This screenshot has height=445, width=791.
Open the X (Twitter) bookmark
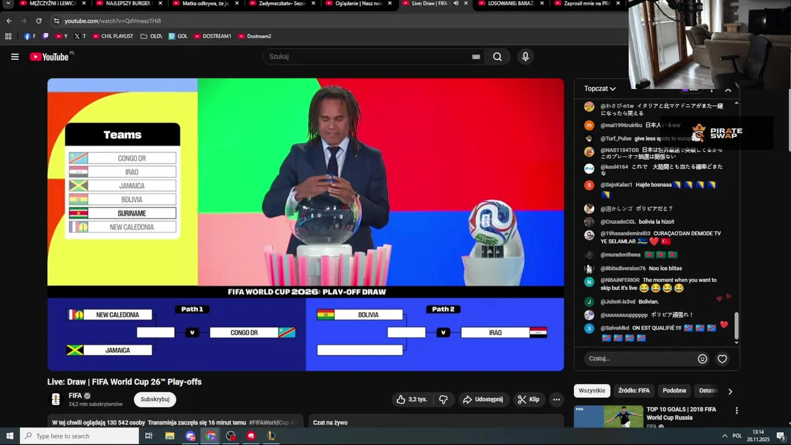80,36
